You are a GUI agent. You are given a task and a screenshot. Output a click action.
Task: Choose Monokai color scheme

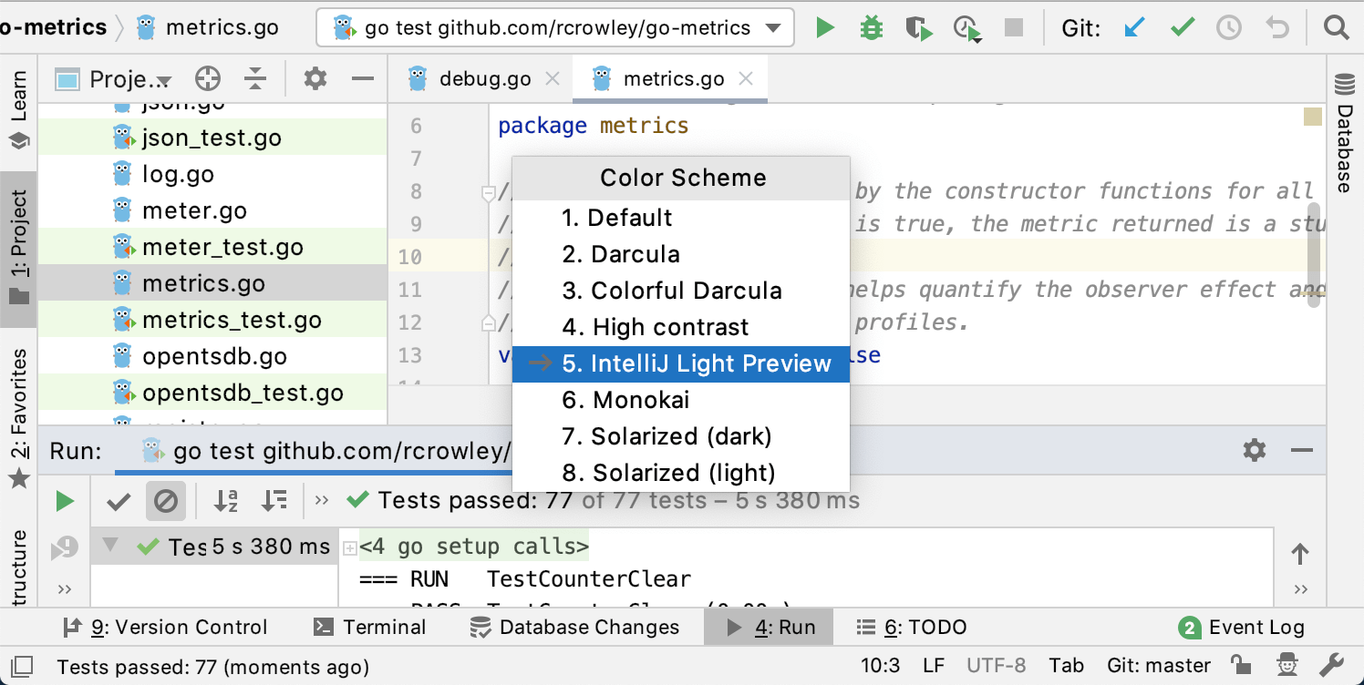(640, 400)
